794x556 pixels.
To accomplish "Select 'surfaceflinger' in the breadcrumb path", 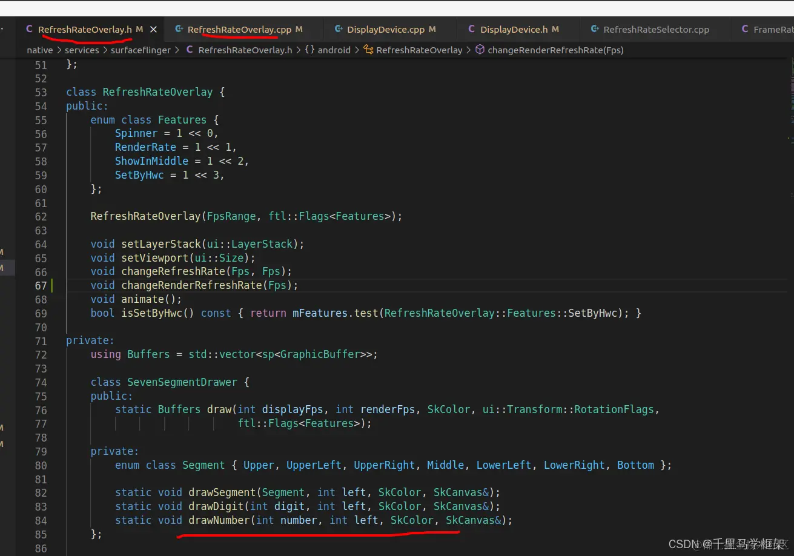I will click(141, 50).
